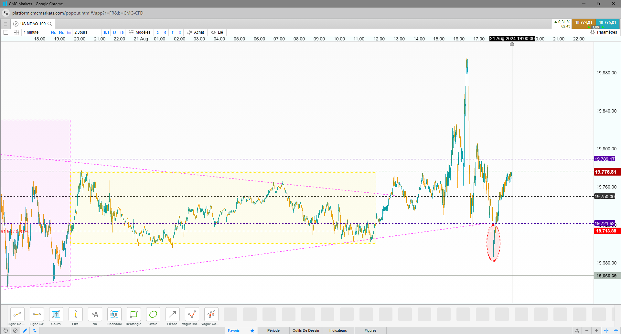Toggle the pencil drawing mode
This screenshot has height=334, width=621.
tap(25, 330)
